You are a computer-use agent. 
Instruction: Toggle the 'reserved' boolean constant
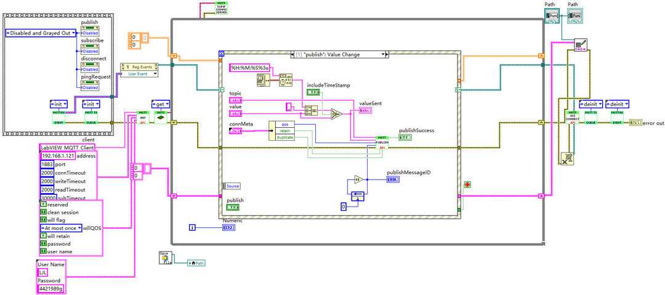[43, 205]
